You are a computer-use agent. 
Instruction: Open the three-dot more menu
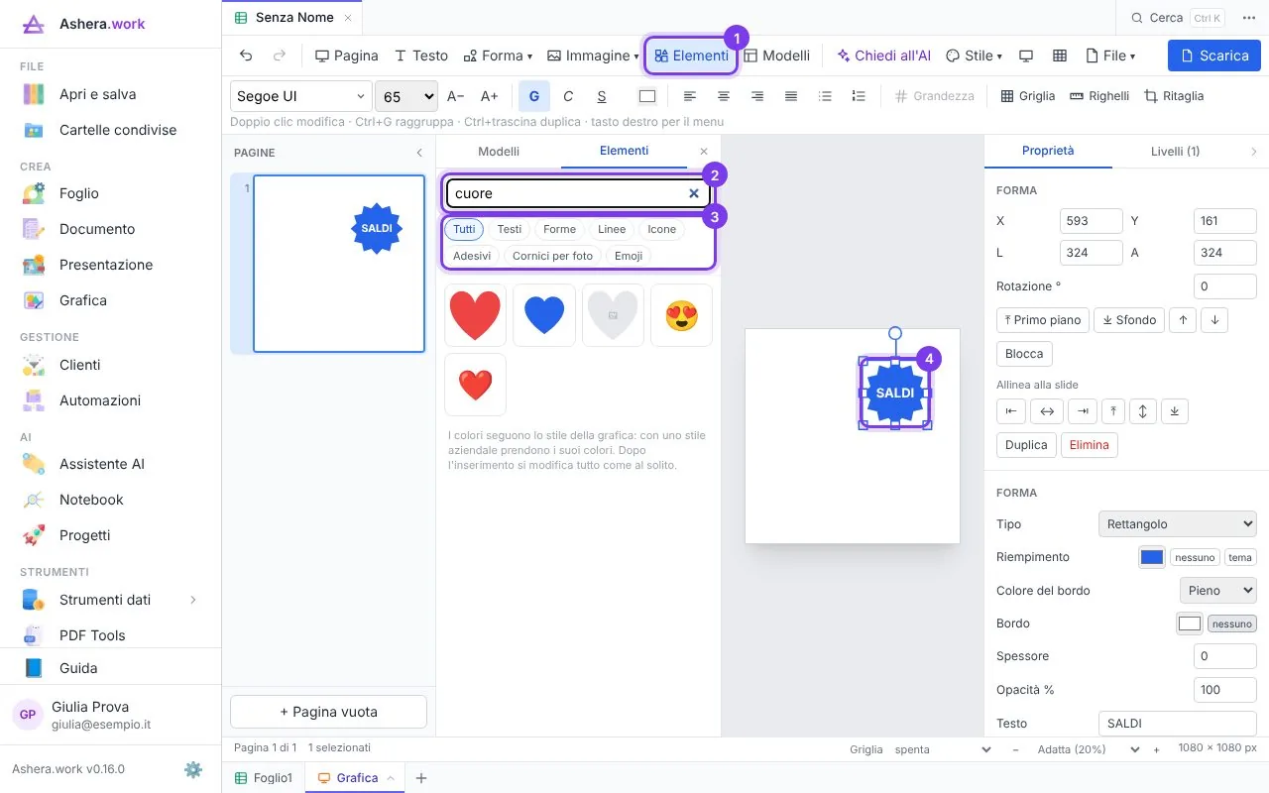pos(1249,18)
